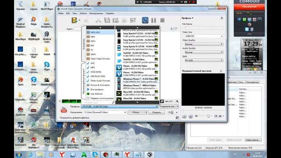Select the MP3 audio category
The image size is (281, 158).
coord(101,67)
